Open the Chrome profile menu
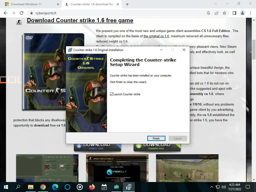 coord(242,13)
